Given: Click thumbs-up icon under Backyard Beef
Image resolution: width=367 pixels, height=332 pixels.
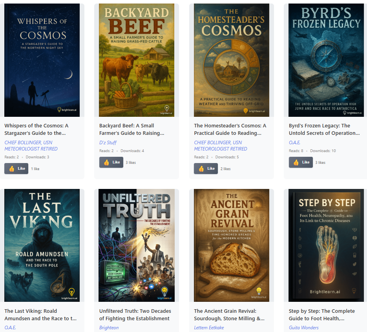Looking at the screenshot, I should point(106,162).
